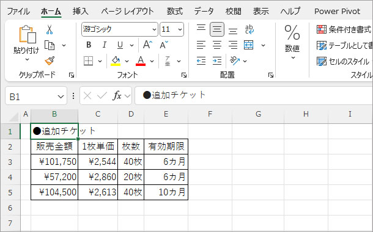Select column F header

coord(210,114)
